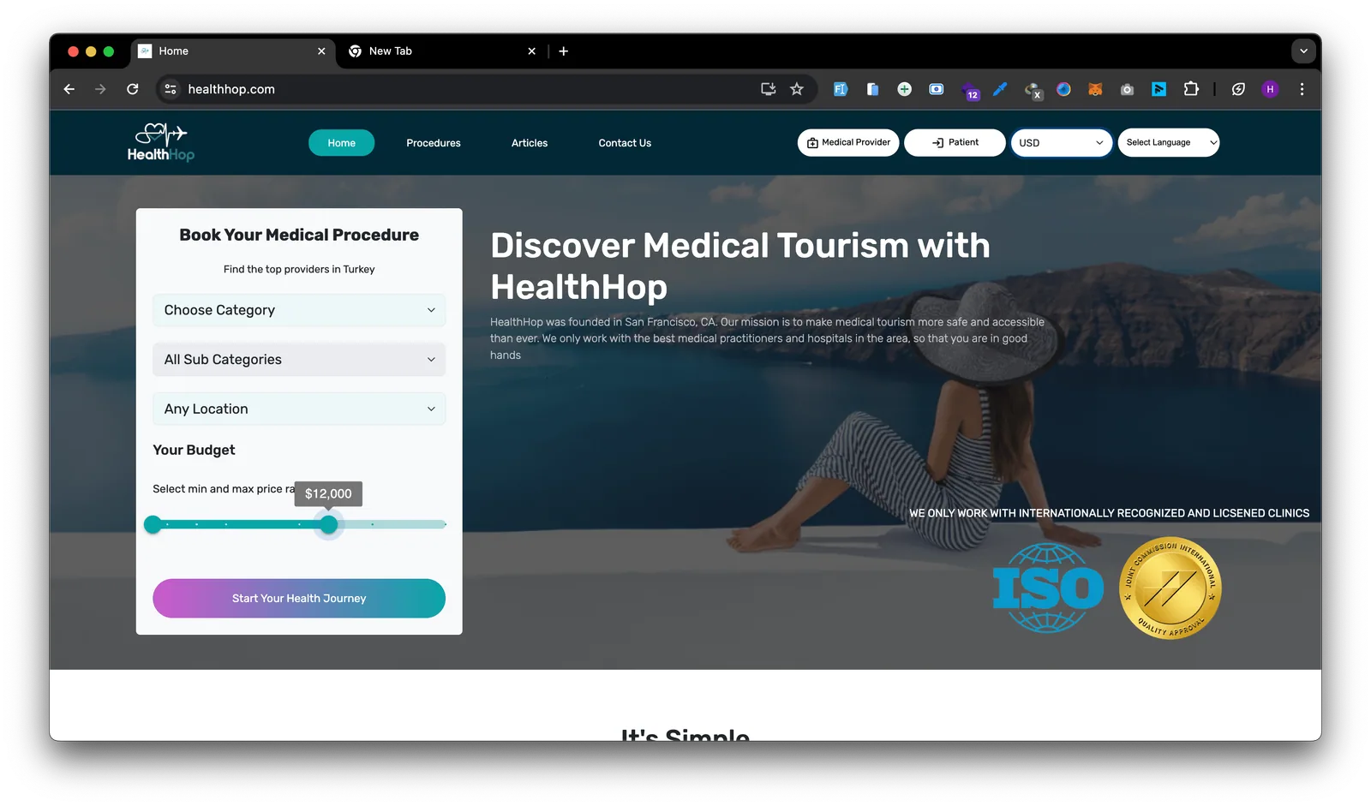Reload the healthhop.com page
The height and width of the screenshot is (806, 1371).
(x=133, y=89)
